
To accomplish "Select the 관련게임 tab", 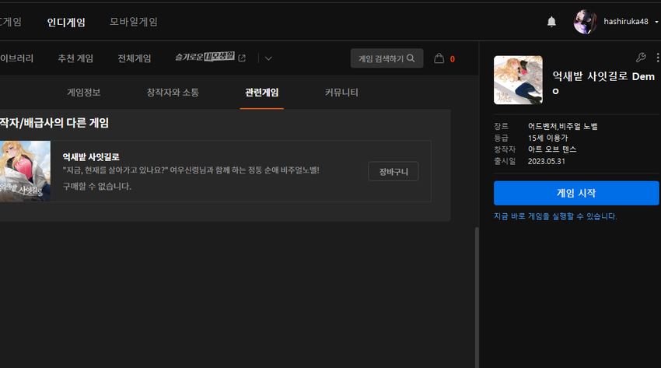I will [262, 93].
